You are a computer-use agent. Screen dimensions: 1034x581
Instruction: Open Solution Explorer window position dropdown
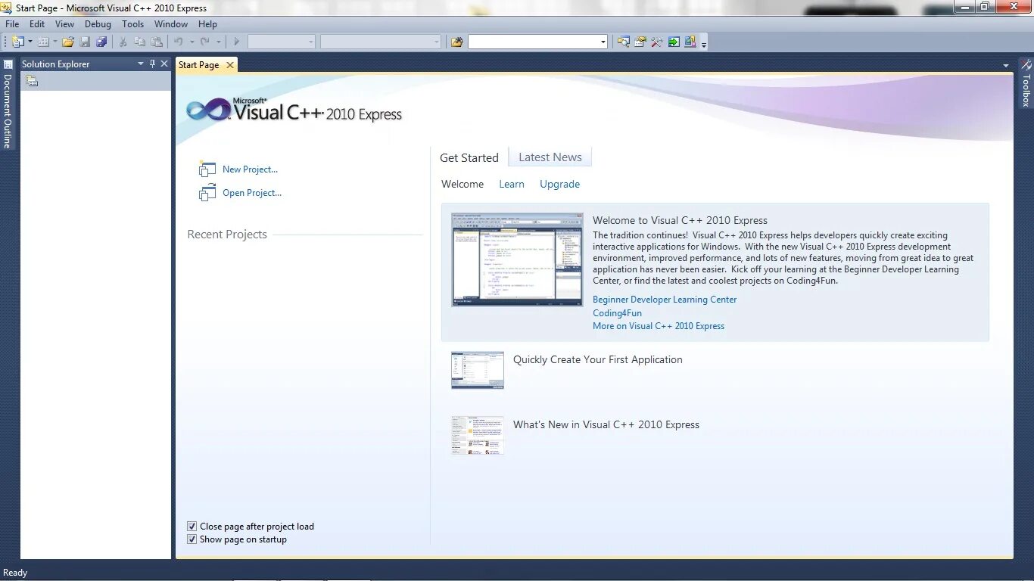point(140,64)
